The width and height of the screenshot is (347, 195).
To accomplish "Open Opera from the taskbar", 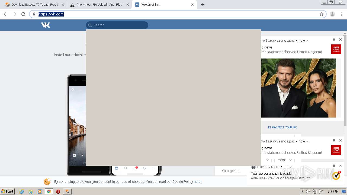I will point(58,191).
